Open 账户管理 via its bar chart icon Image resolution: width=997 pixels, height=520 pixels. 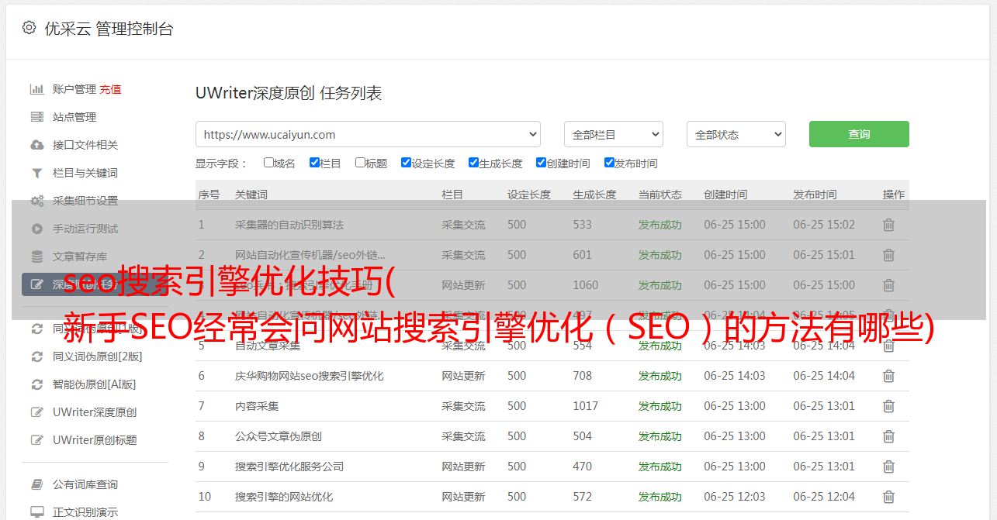click(x=36, y=89)
